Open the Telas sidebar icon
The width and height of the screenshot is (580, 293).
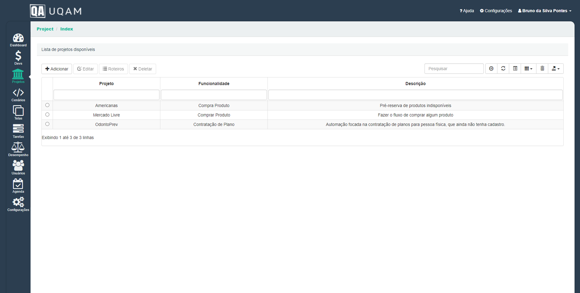[18, 113]
